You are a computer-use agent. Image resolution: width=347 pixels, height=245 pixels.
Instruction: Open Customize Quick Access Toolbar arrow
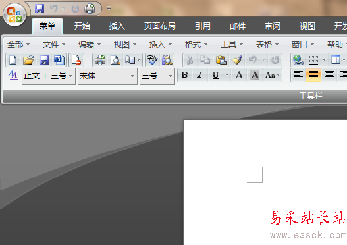(x=109, y=9)
